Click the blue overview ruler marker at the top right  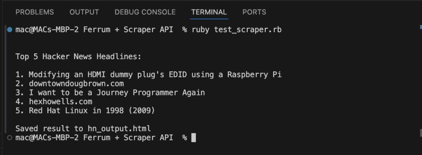[x=421, y=27]
